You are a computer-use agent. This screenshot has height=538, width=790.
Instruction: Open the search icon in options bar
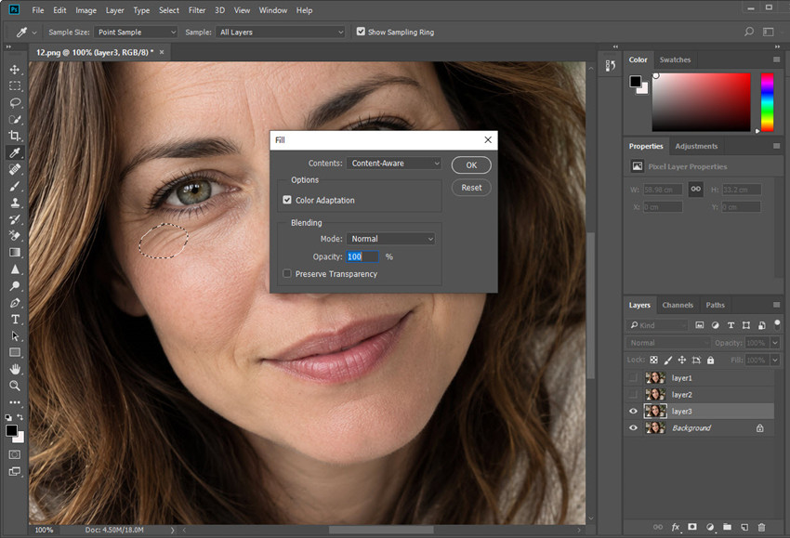[749, 32]
